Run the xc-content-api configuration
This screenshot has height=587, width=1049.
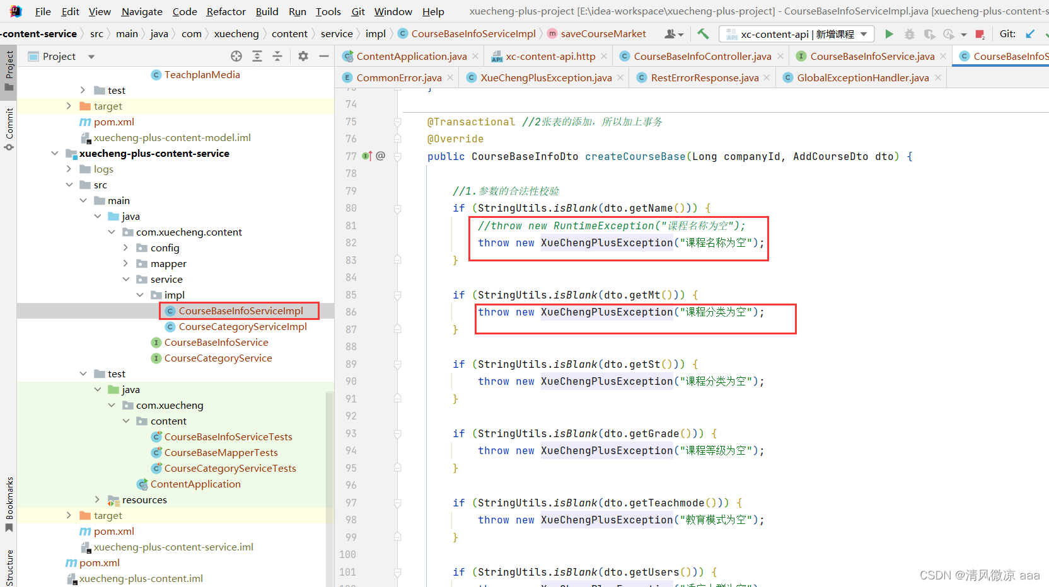[x=889, y=34]
